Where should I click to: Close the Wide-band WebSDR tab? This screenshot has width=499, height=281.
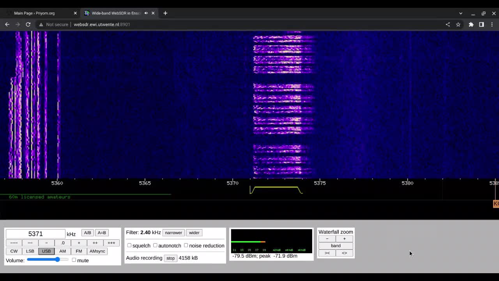coord(153,13)
